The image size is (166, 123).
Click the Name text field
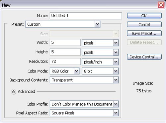(86, 16)
